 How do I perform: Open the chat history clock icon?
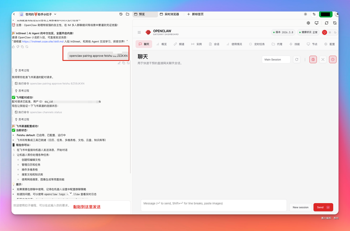point(121,14)
